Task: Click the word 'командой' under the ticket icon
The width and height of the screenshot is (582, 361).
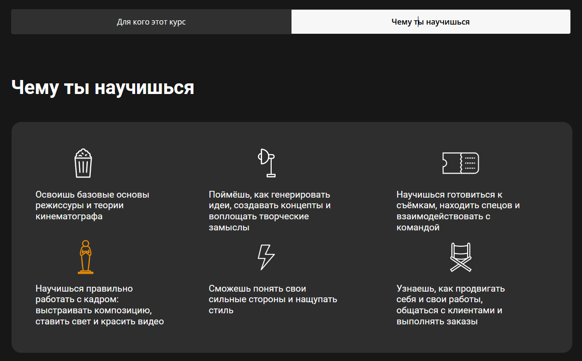Action: click(417, 227)
